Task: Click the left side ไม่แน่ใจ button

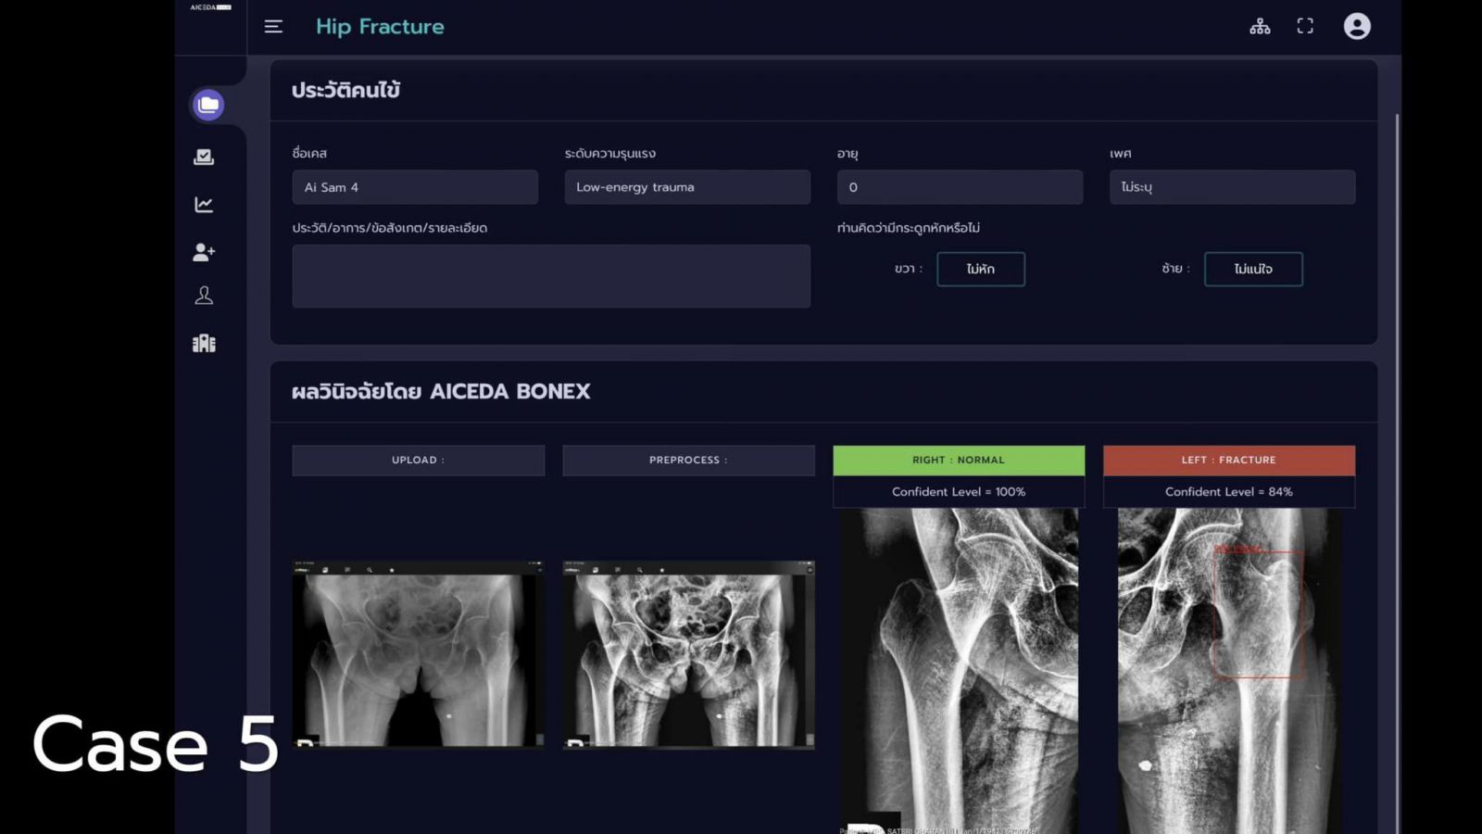Action: click(1253, 269)
